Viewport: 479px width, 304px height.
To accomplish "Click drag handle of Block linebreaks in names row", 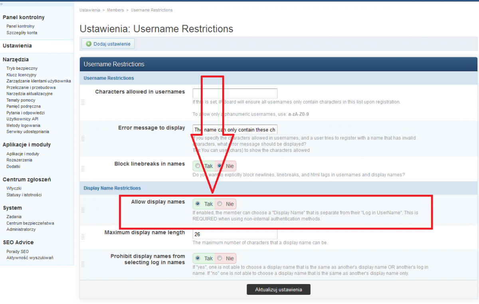I will 83,169.
